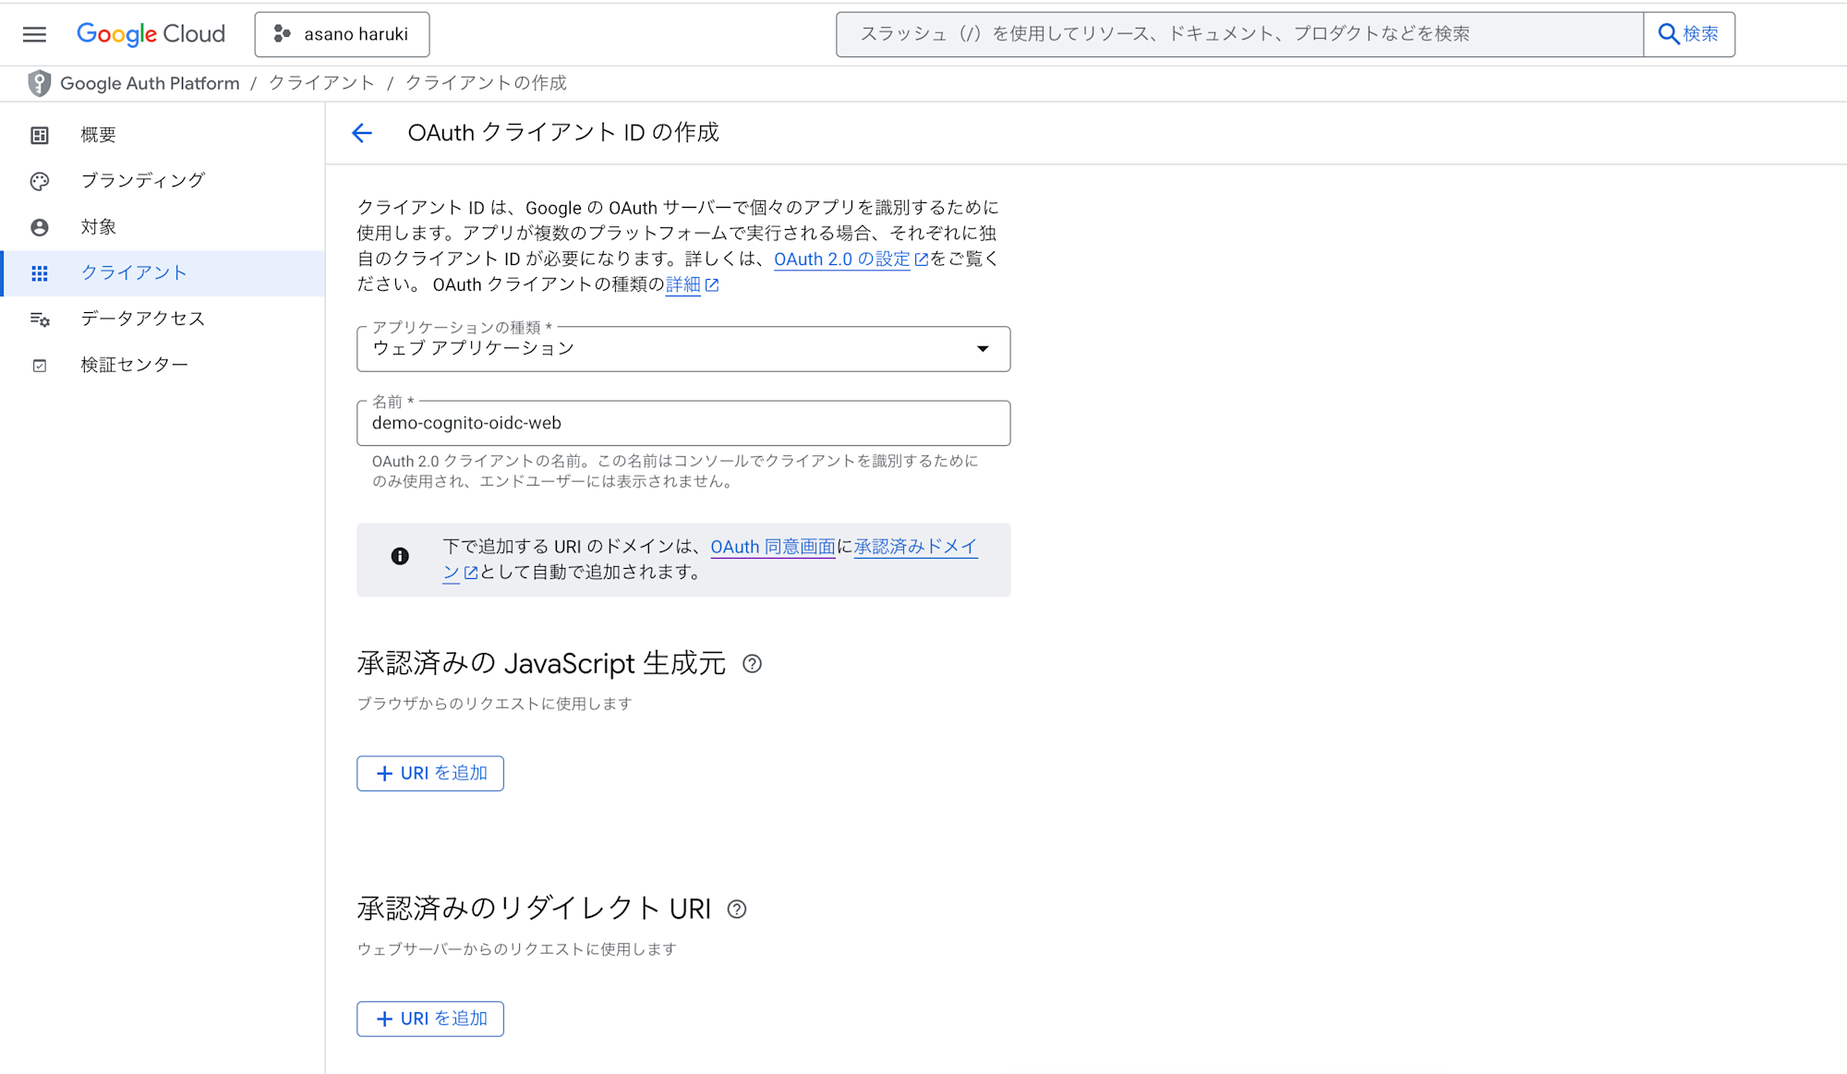
Task: Open the hamburger navigation menu
Action: coord(34,34)
